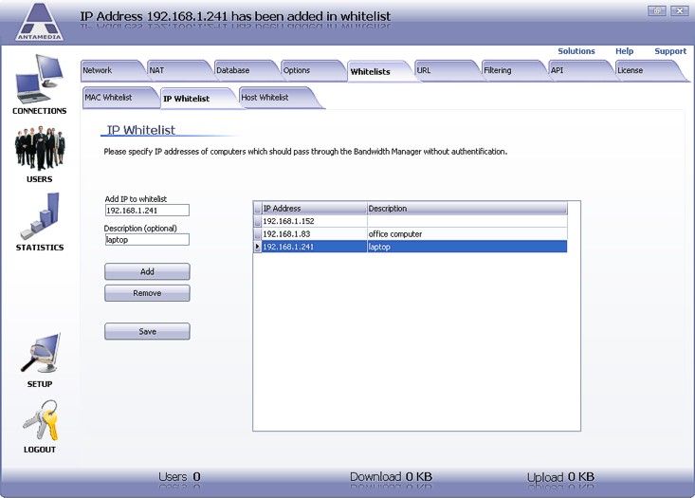Switch to the Network tab

pos(113,70)
